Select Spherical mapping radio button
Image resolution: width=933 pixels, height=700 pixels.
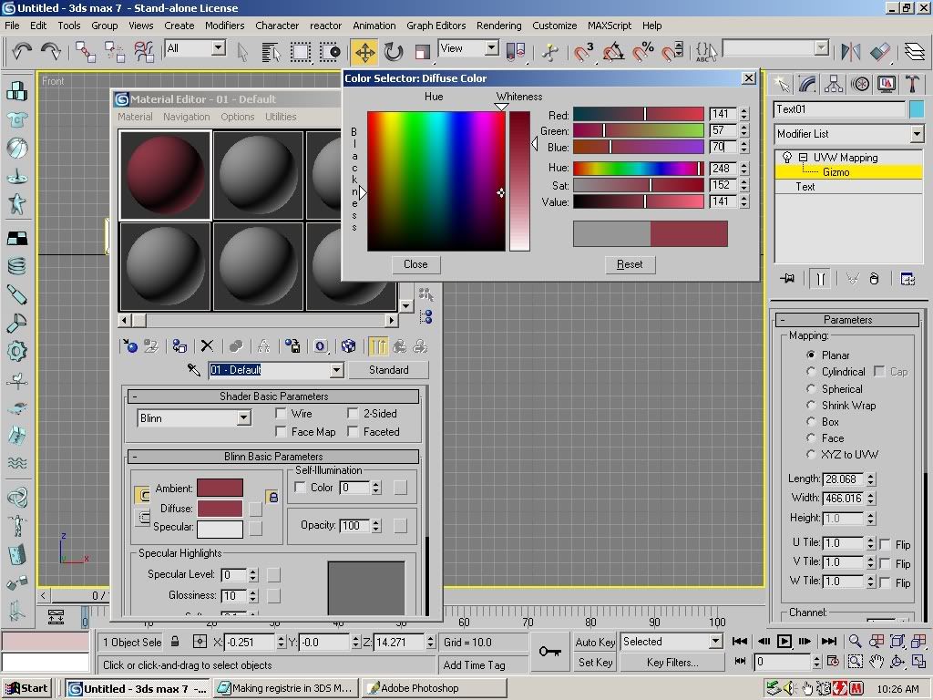(x=810, y=388)
